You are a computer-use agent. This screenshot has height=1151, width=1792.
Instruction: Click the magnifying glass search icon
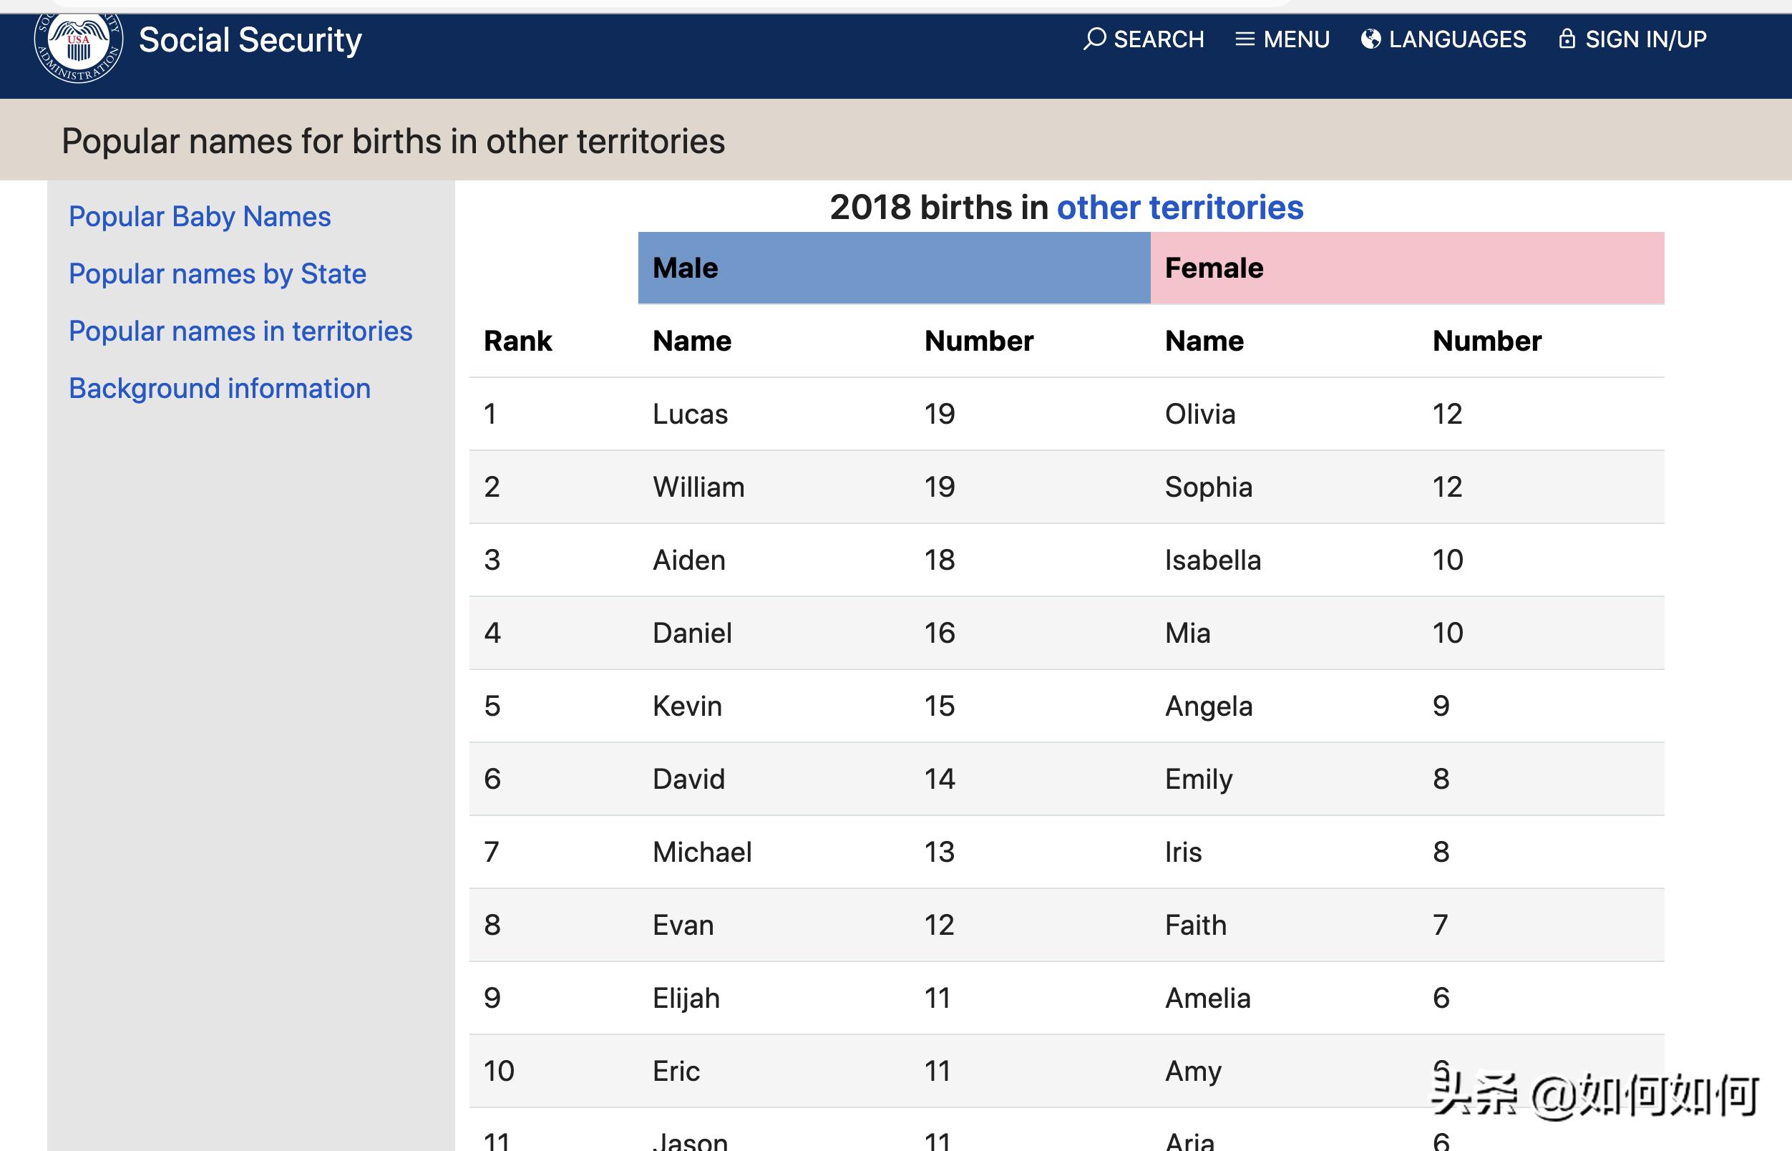[1094, 39]
